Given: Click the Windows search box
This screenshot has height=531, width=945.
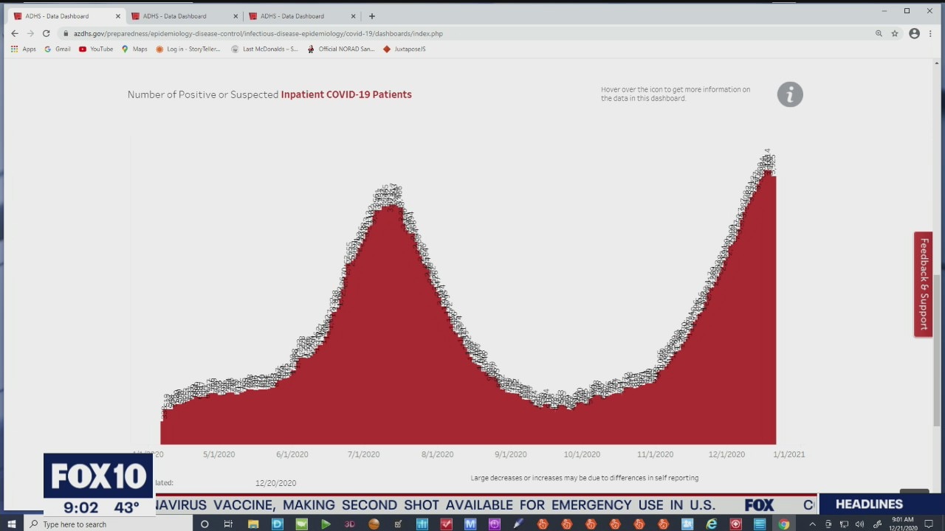Looking at the screenshot, I should pos(107,524).
